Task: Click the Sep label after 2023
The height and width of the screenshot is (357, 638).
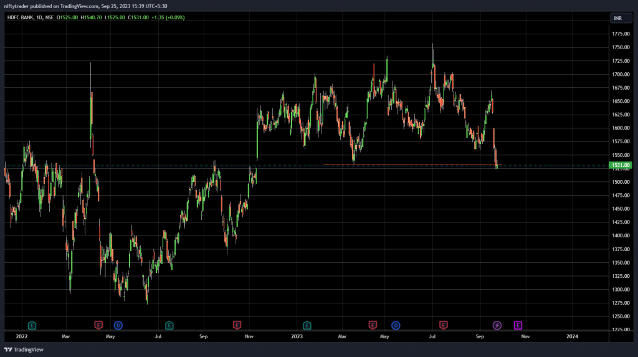Action: [480, 336]
